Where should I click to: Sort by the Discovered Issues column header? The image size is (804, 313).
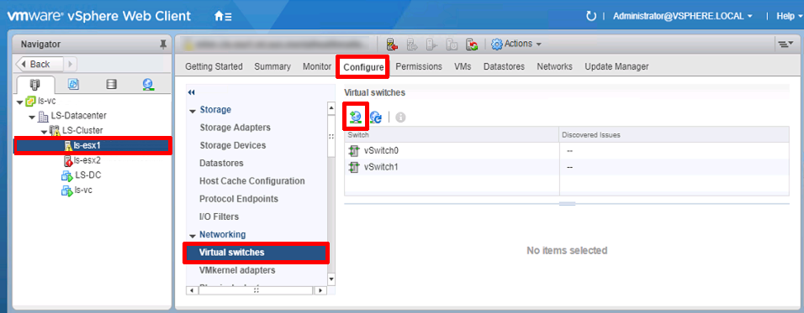(x=674, y=135)
